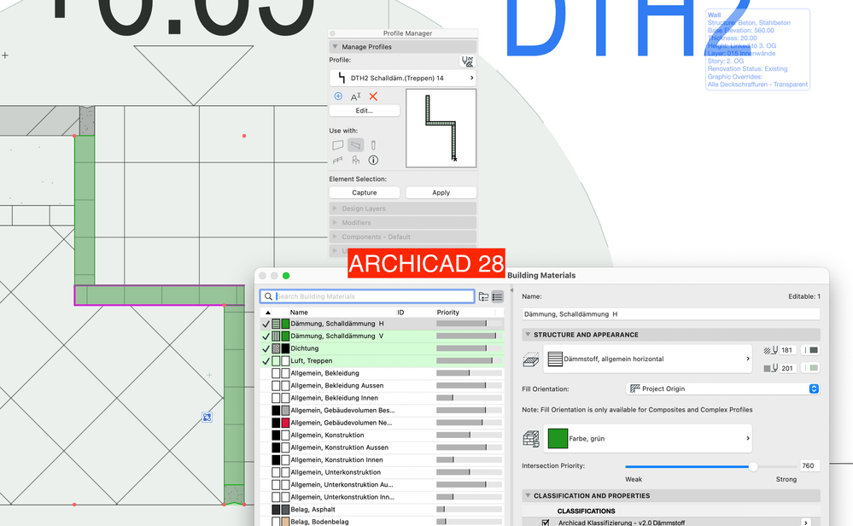The height and width of the screenshot is (526, 853).
Task: Click the surface brick wall icon
Action: point(531,438)
